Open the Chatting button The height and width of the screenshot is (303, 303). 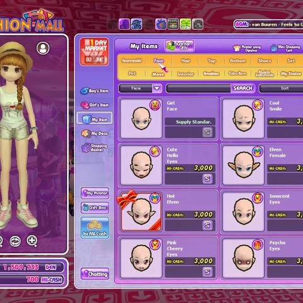tap(95, 274)
